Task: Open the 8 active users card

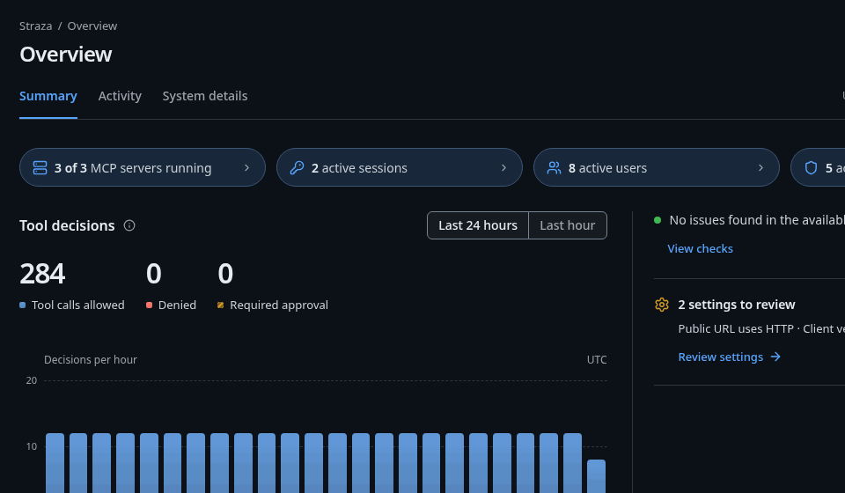Action: click(657, 167)
